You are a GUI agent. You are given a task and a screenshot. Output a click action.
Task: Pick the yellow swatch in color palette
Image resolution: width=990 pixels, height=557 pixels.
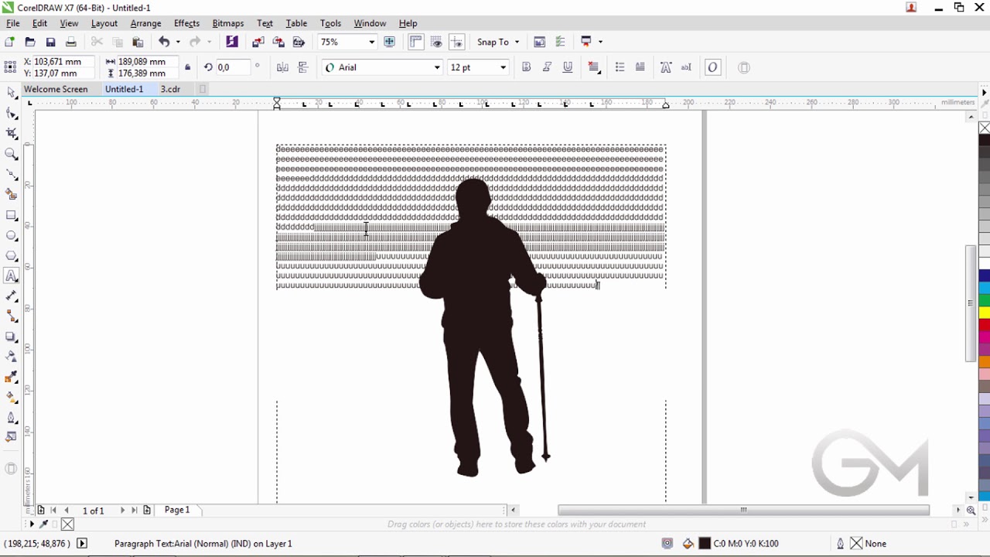[x=985, y=313]
